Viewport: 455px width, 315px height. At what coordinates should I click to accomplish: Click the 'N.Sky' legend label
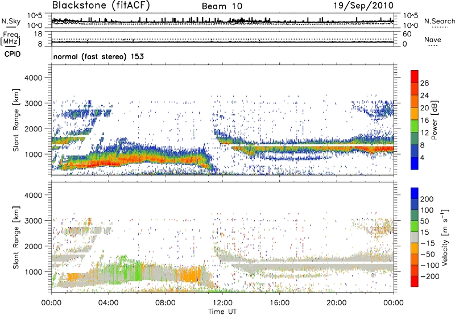pyautogui.click(x=11, y=21)
